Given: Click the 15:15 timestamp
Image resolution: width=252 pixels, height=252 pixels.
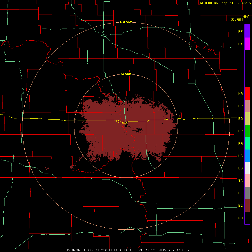Looking at the screenshot, I should coord(183,250).
